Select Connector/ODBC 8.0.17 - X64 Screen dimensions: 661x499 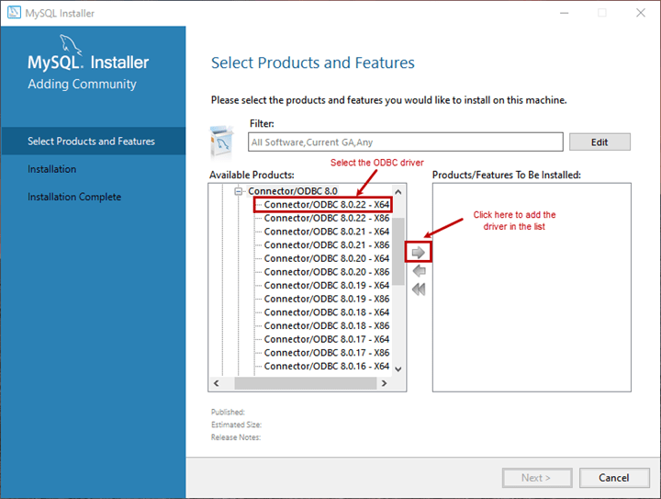tap(326, 339)
